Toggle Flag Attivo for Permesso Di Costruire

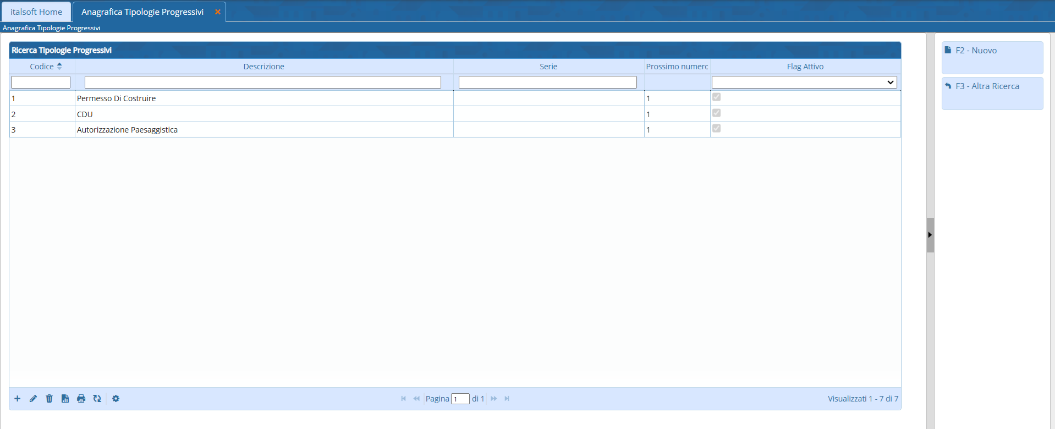click(x=716, y=97)
